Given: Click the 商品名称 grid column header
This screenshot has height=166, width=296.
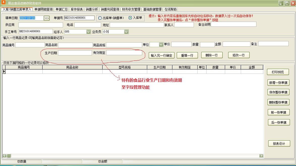Looking at the screenshot, I should tap(72, 67).
